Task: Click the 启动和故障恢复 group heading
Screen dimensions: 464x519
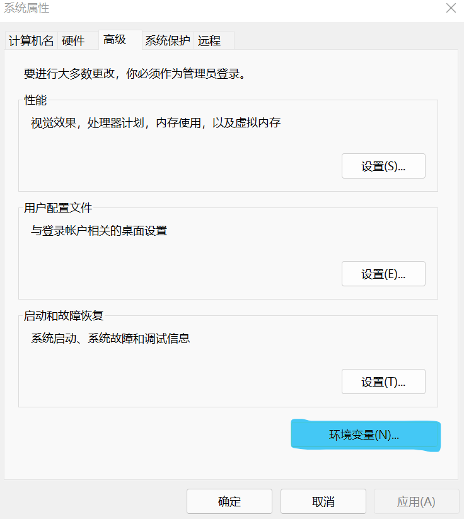Action: coord(63,316)
